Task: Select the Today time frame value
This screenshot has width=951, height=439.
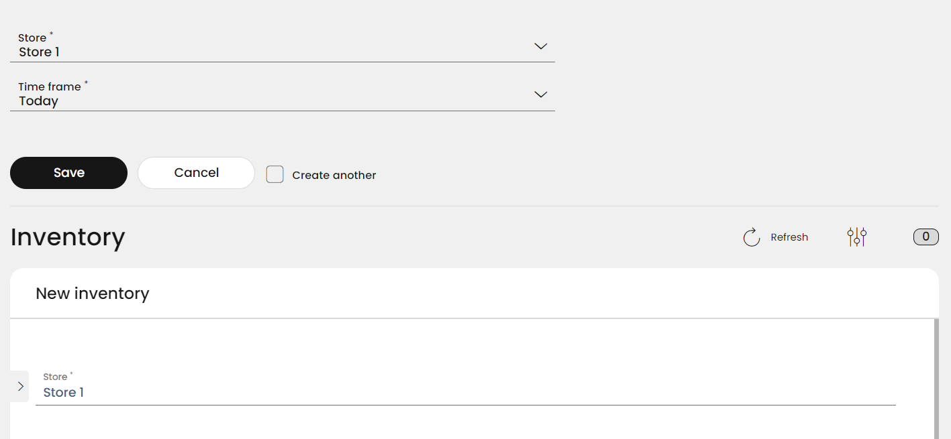Action: click(39, 101)
